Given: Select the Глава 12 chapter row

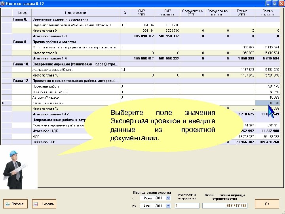Looking at the screenshot, I should pyautogui.click(x=141, y=80).
